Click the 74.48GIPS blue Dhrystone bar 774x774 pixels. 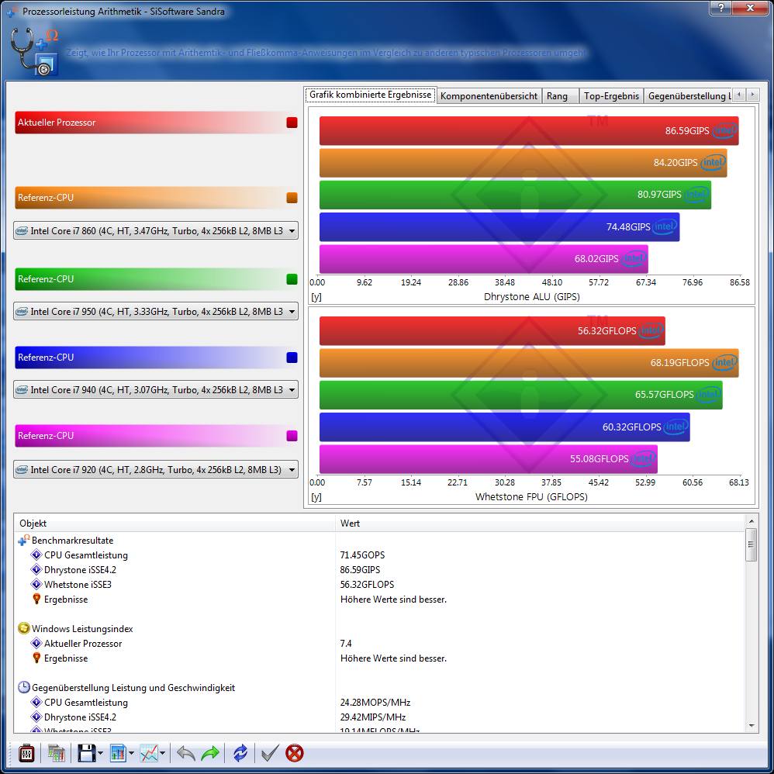tap(499, 227)
